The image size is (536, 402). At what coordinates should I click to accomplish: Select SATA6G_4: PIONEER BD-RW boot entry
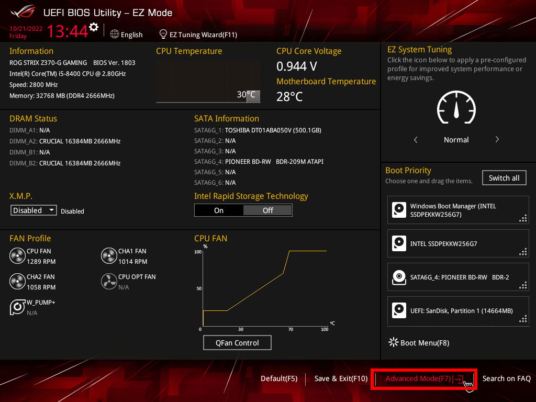point(458,277)
